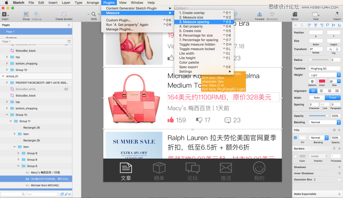Screen dimensions: 343x198
Task: Enable the Gaussian Blur checkbox
Action: [x=339, y=180]
